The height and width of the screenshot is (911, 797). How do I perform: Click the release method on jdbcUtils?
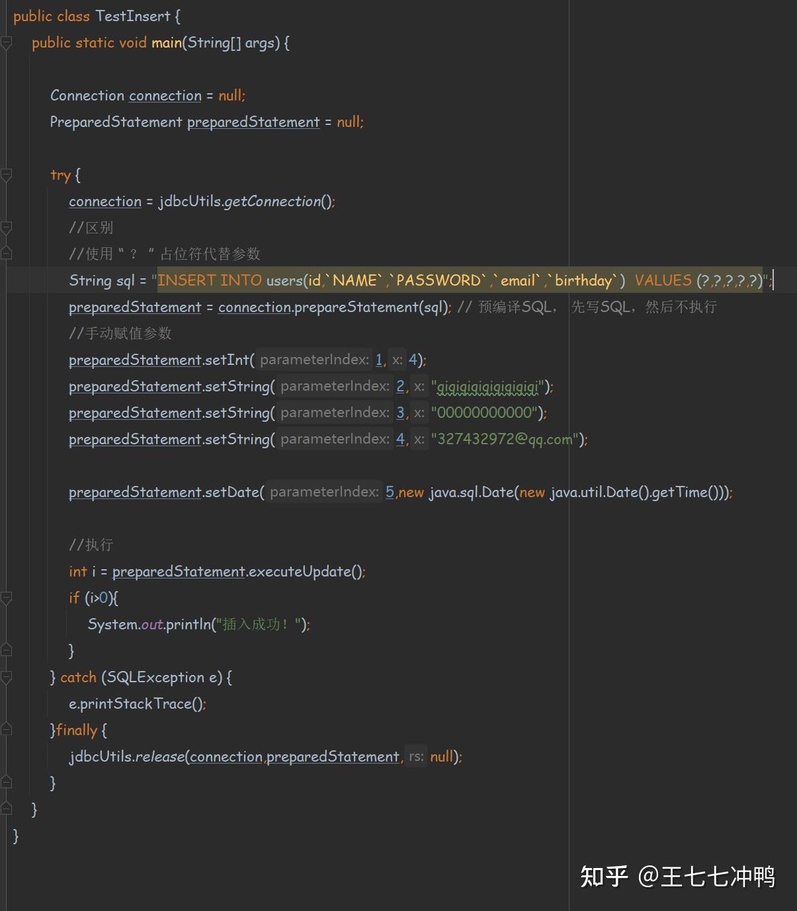coord(159,756)
